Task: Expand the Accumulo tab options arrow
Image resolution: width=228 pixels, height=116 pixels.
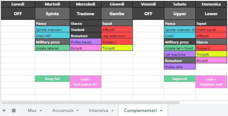Action: click(77, 111)
